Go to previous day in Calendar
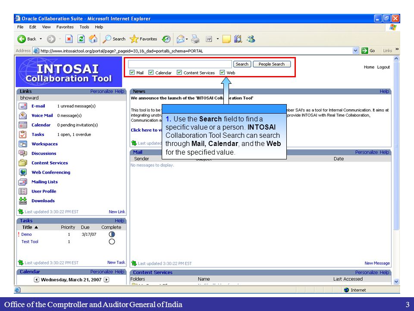 pos(37,279)
